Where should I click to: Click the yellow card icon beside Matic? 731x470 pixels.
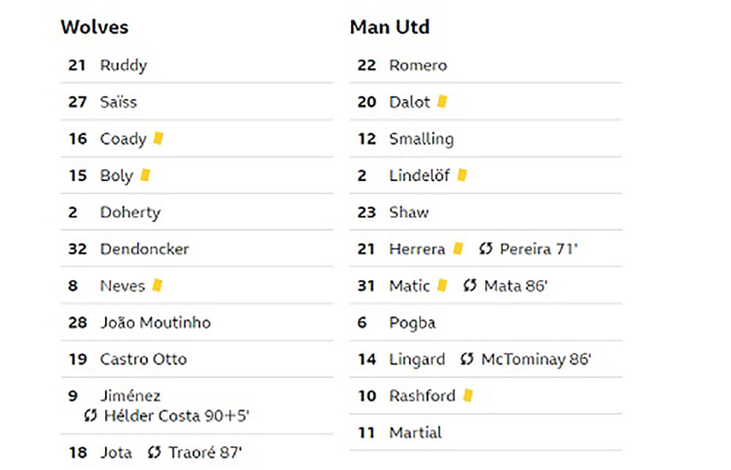(442, 285)
